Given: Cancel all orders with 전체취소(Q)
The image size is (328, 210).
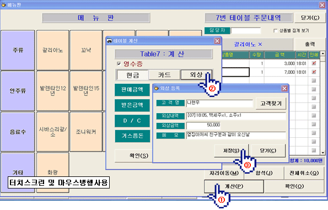Looking at the screenshot, I should tap(304, 173).
